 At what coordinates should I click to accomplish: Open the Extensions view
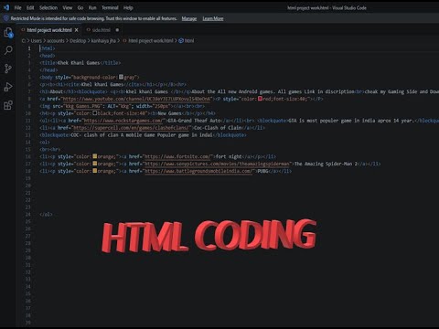pyautogui.click(x=8, y=105)
